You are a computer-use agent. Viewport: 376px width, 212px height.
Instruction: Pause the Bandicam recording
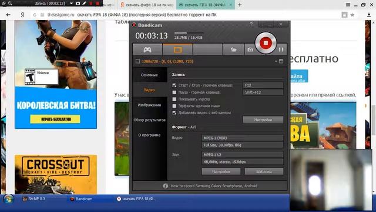pyautogui.click(x=281, y=49)
